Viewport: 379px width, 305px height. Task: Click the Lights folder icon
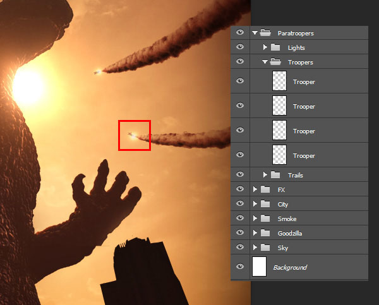coord(275,47)
